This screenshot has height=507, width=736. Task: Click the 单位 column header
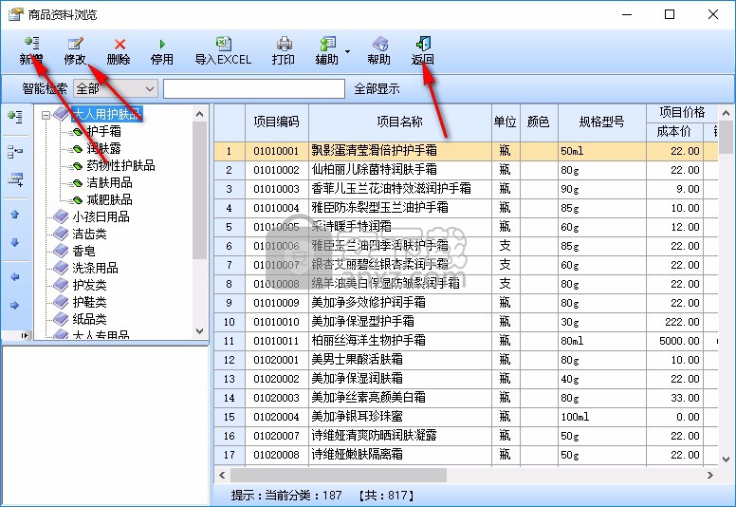click(x=506, y=122)
